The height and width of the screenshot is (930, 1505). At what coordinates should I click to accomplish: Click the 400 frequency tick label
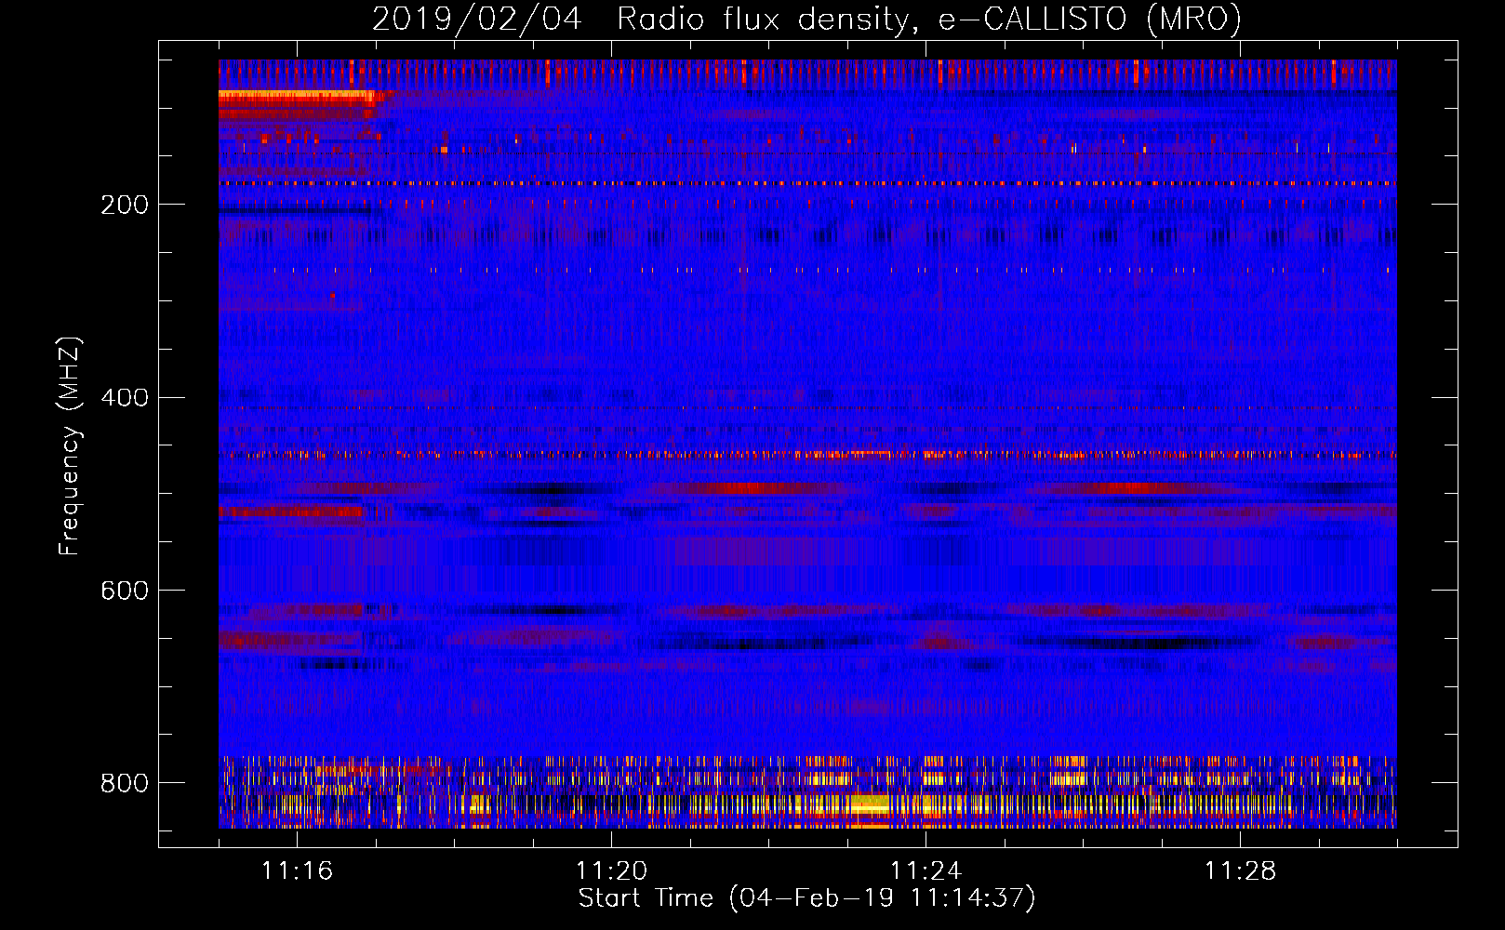coord(125,398)
